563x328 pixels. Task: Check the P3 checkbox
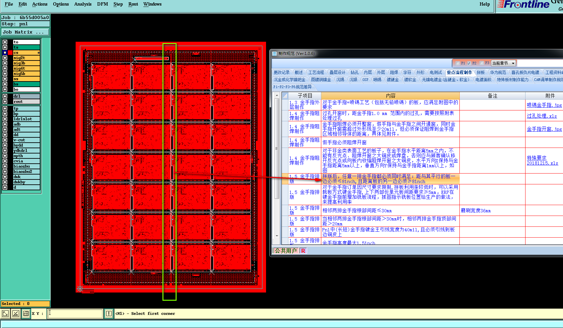click(x=482, y=63)
